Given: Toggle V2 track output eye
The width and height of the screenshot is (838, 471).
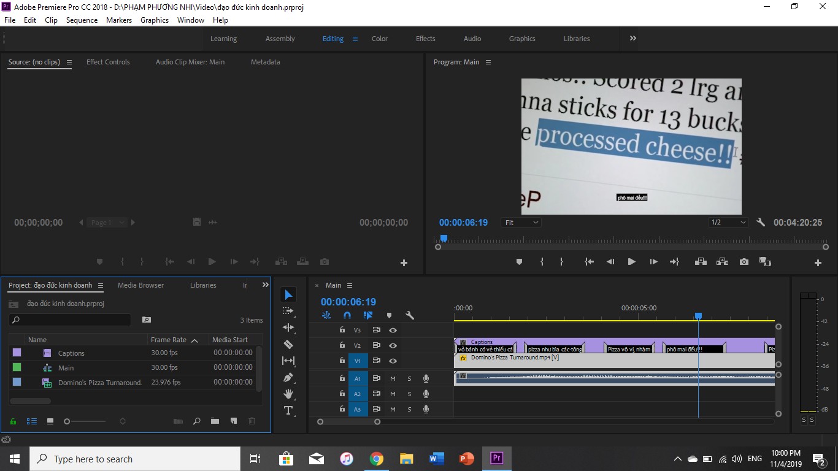Looking at the screenshot, I should point(393,345).
